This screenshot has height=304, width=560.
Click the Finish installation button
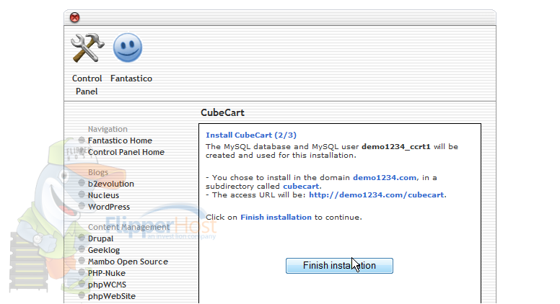(339, 266)
